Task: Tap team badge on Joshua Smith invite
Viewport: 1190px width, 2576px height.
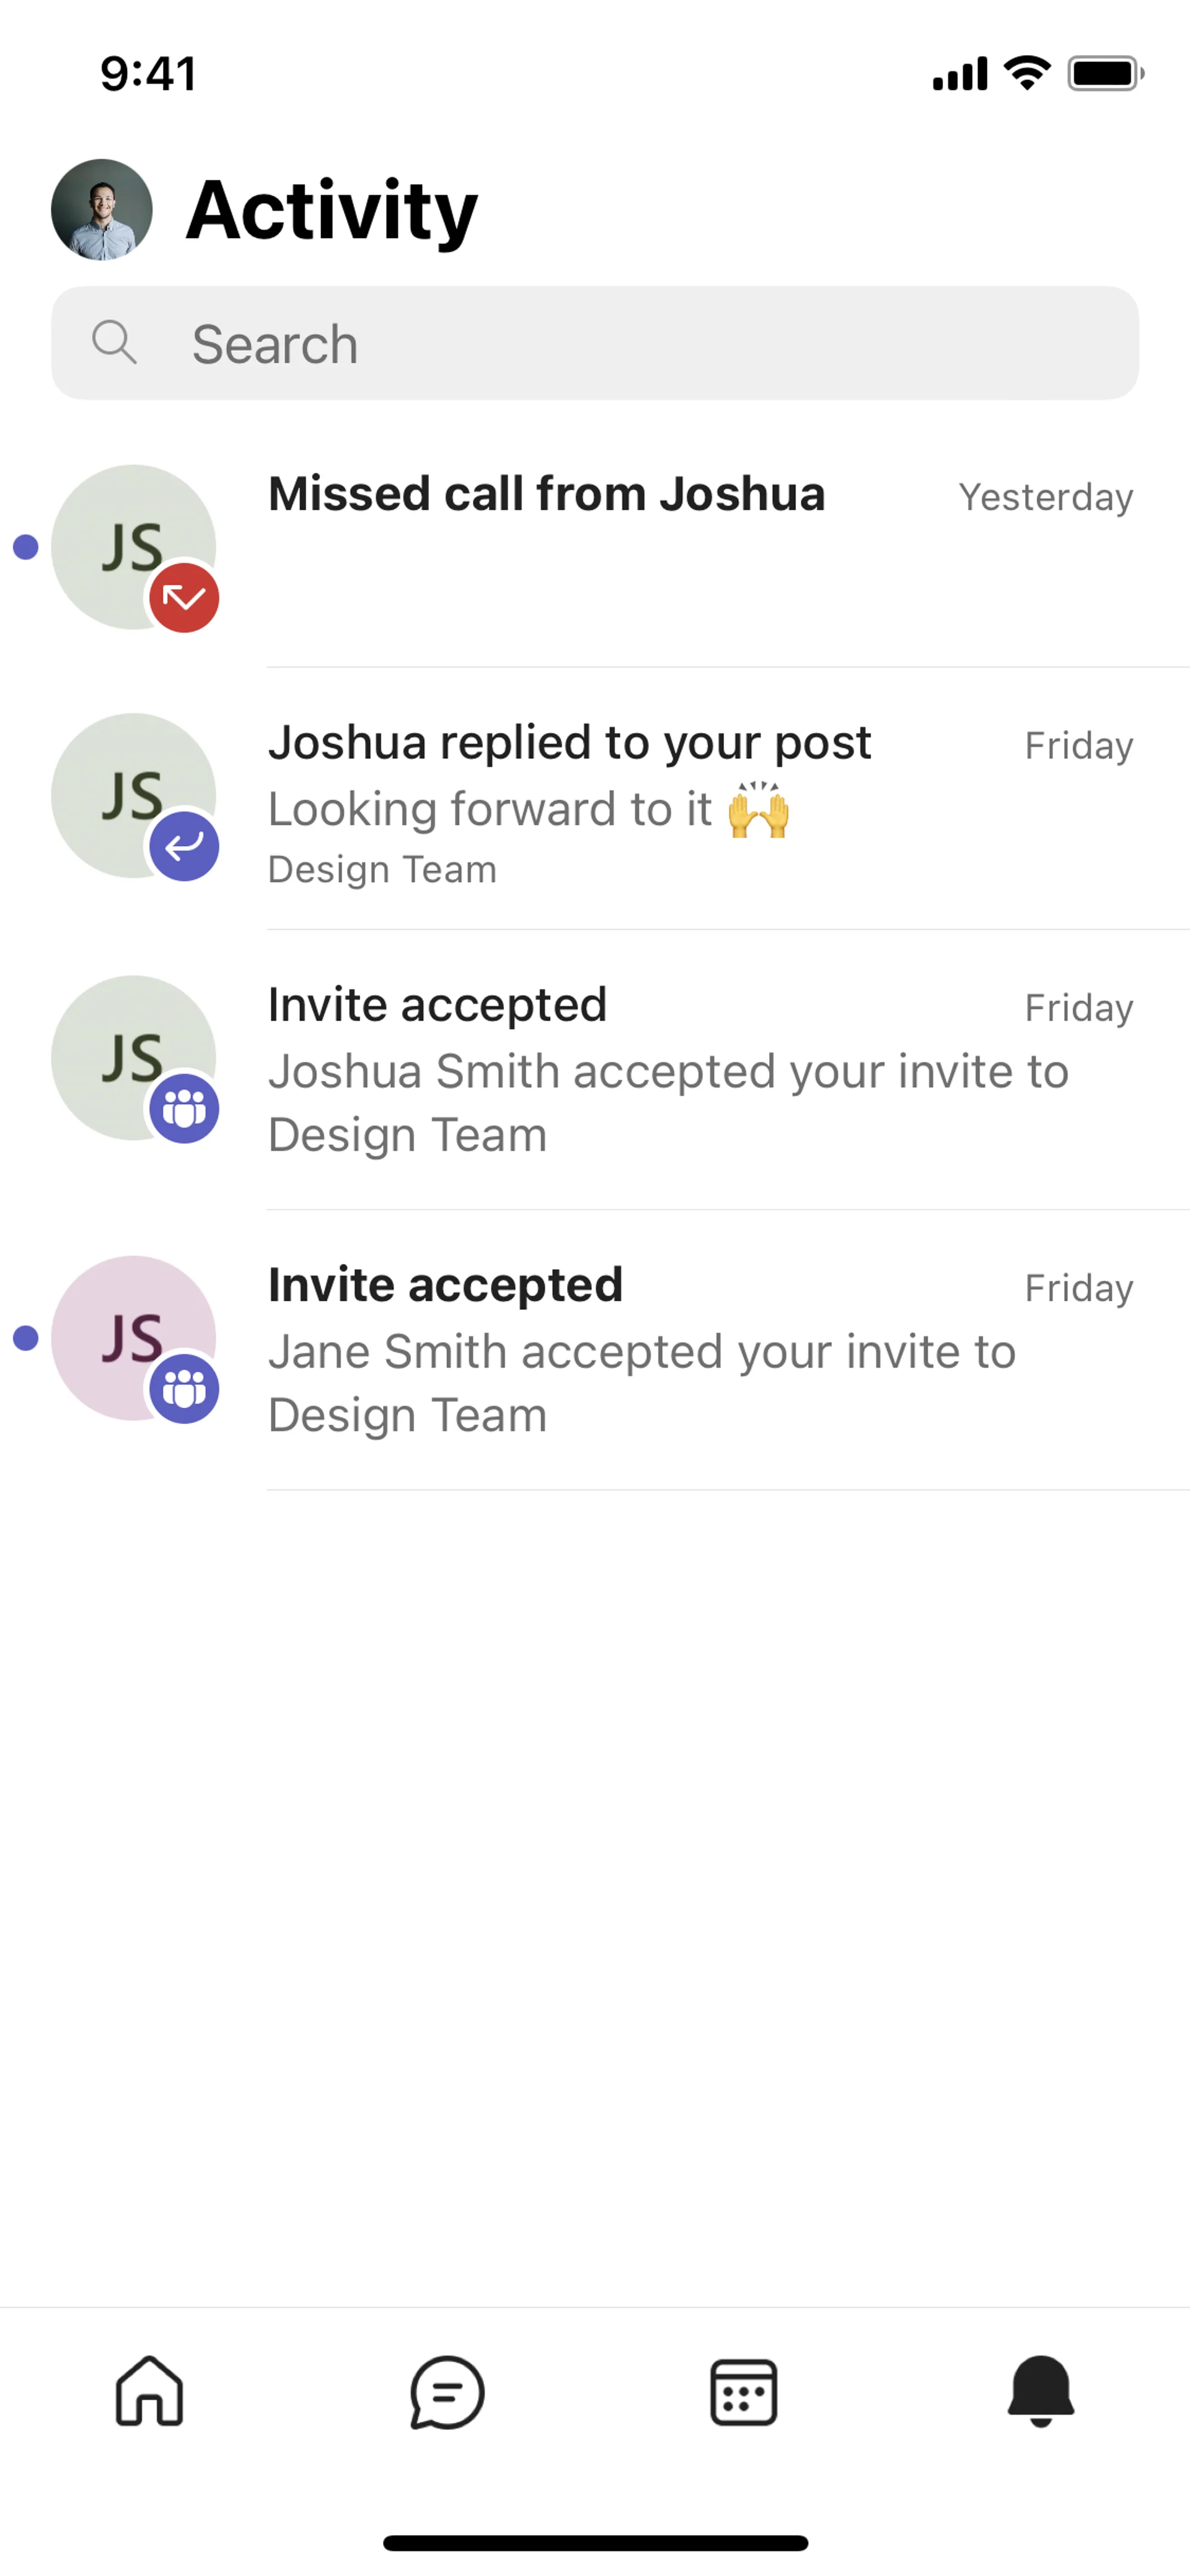Action: [x=184, y=1109]
